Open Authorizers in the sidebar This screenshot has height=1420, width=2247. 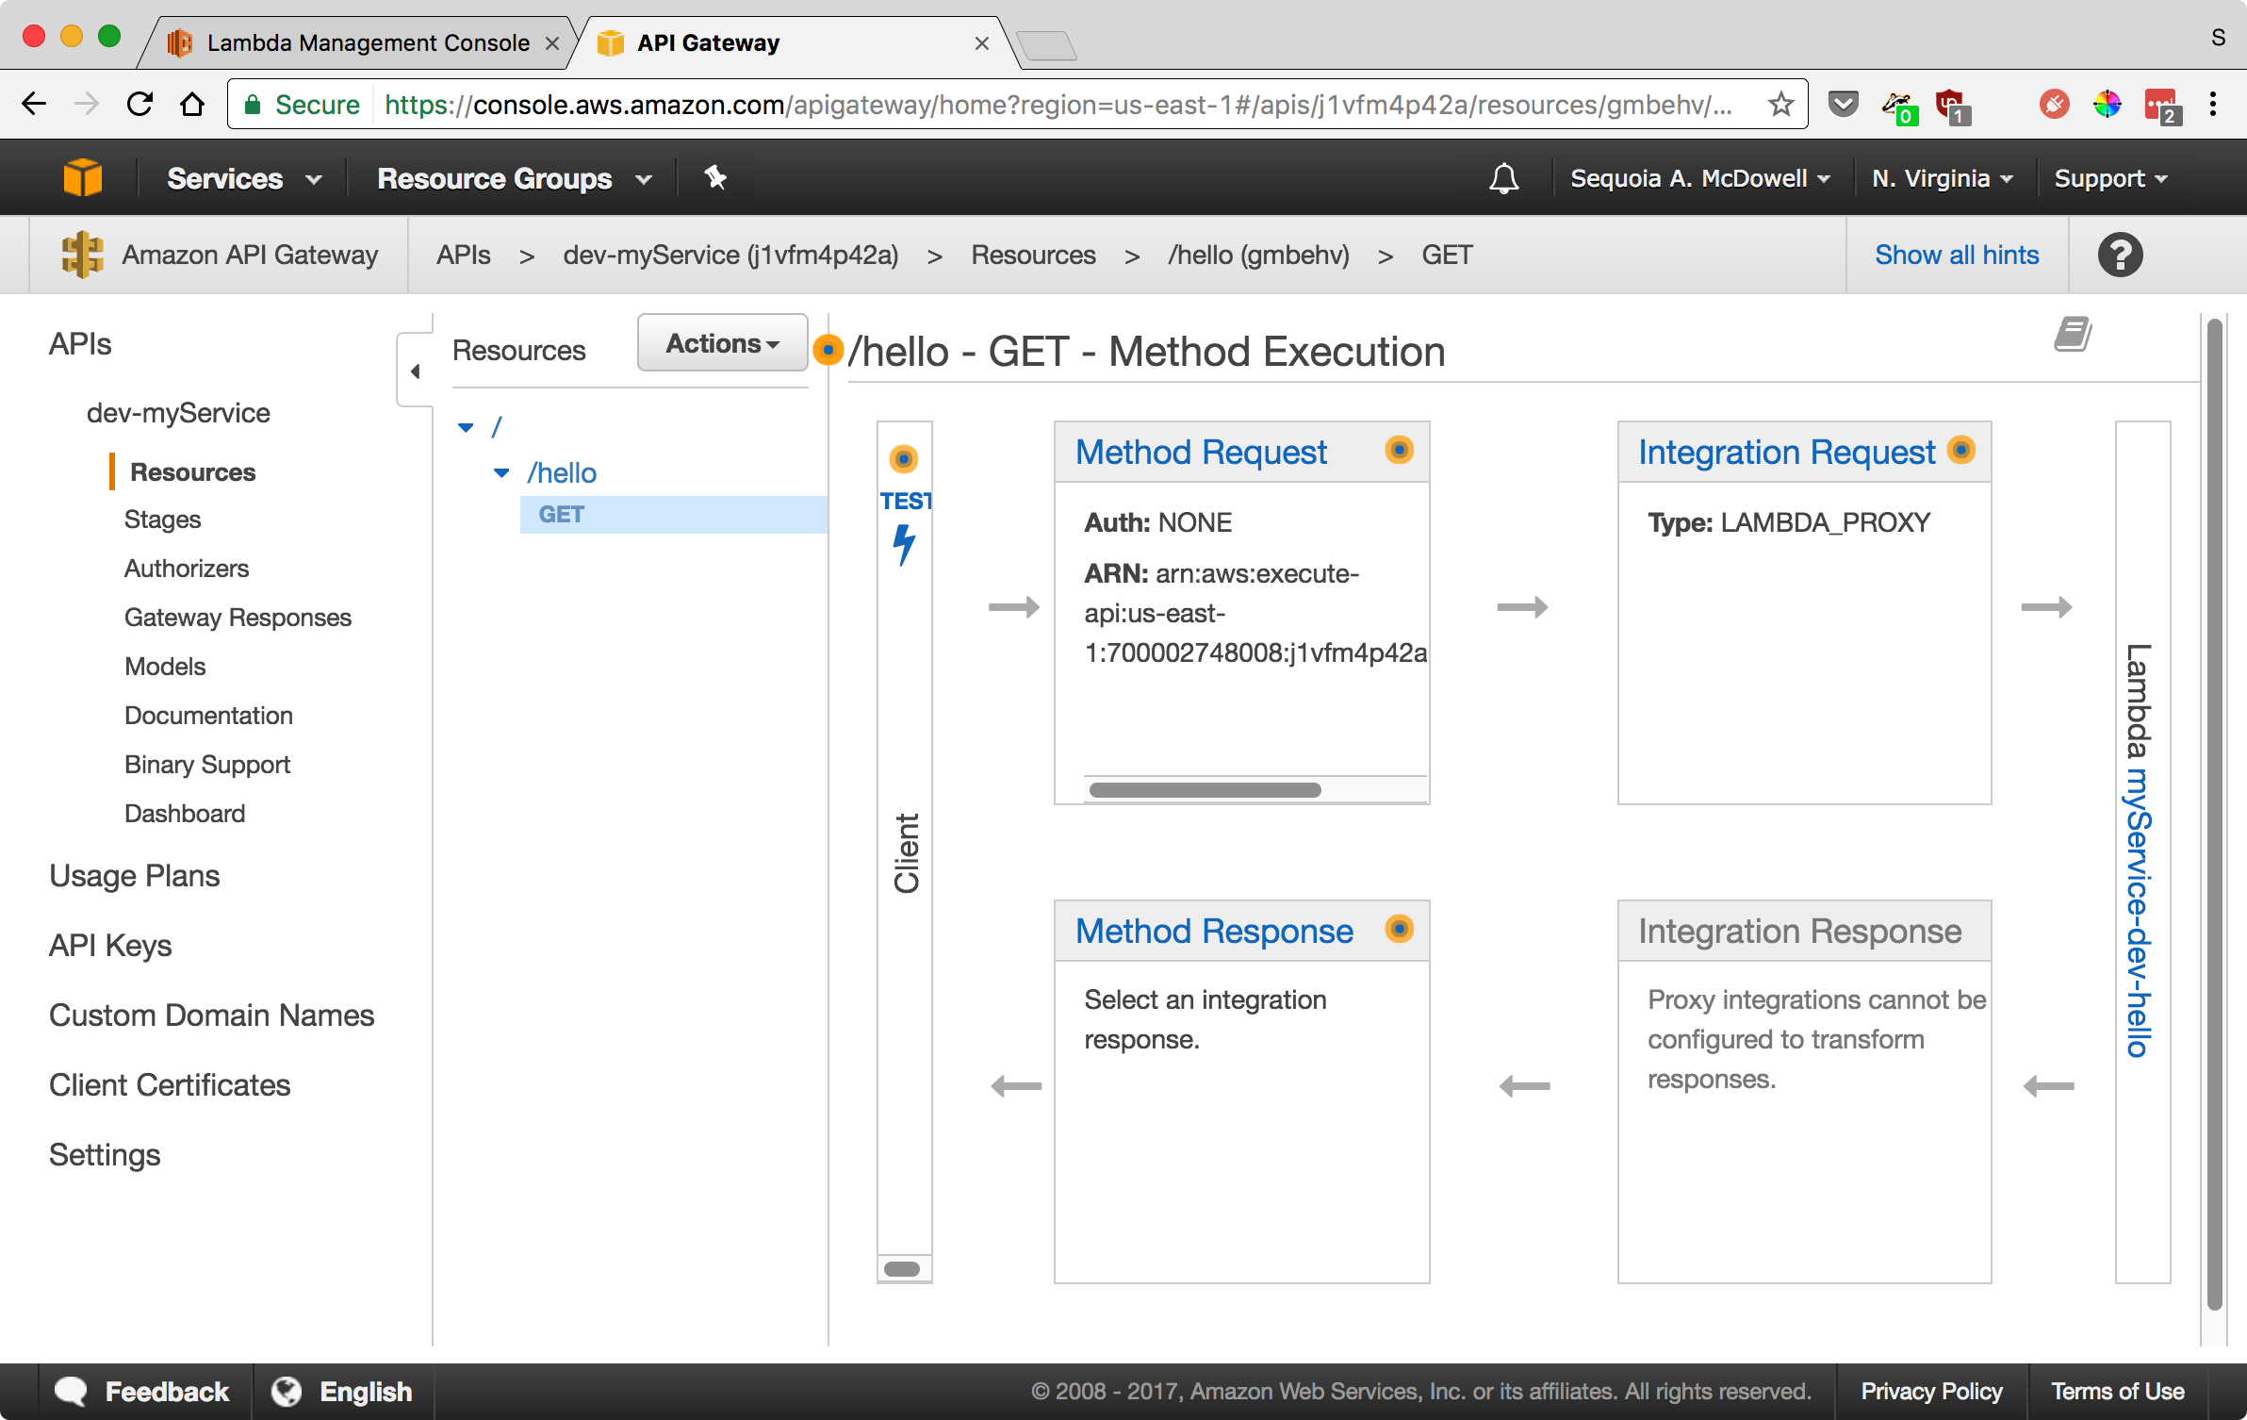pyautogui.click(x=187, y=569)
